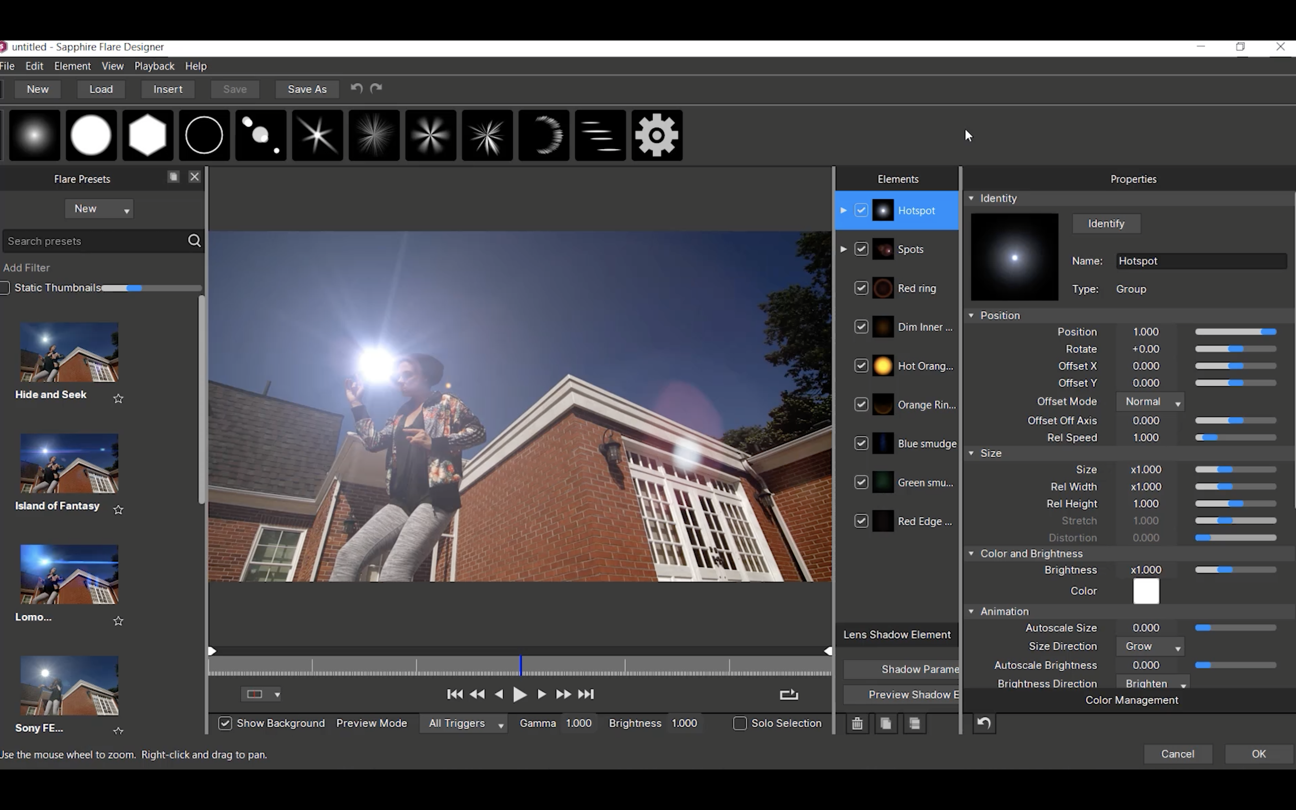The image size is (1296, 810).
Task: Adjust the Rotate slider
Action: [x=1236, y=349]
